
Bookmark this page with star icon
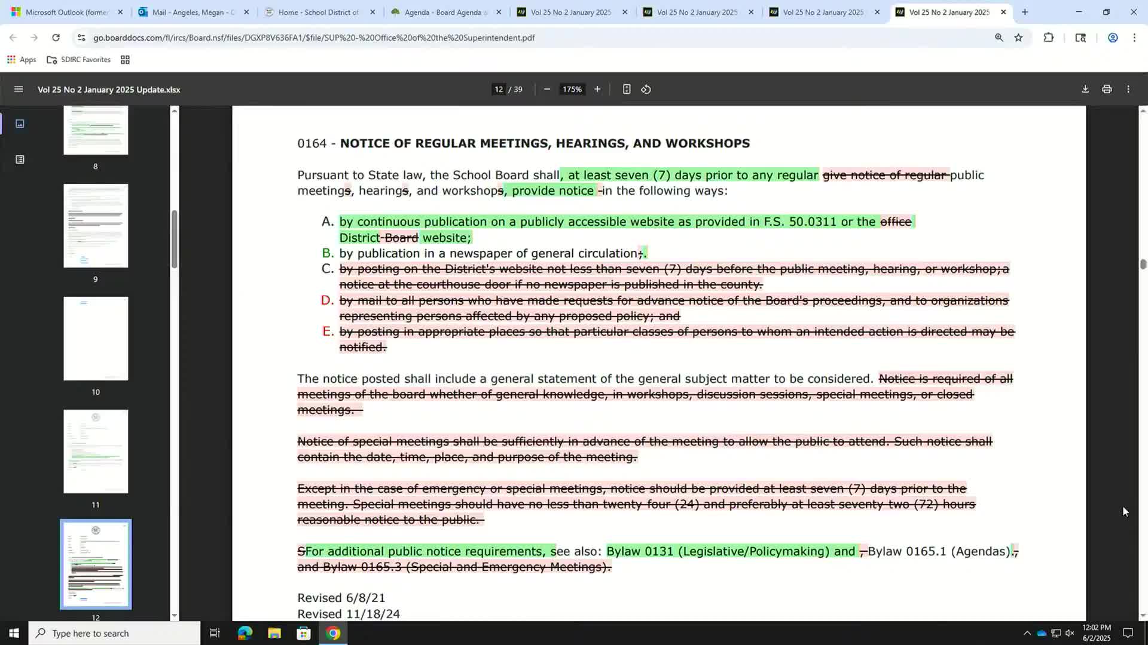1018,38
